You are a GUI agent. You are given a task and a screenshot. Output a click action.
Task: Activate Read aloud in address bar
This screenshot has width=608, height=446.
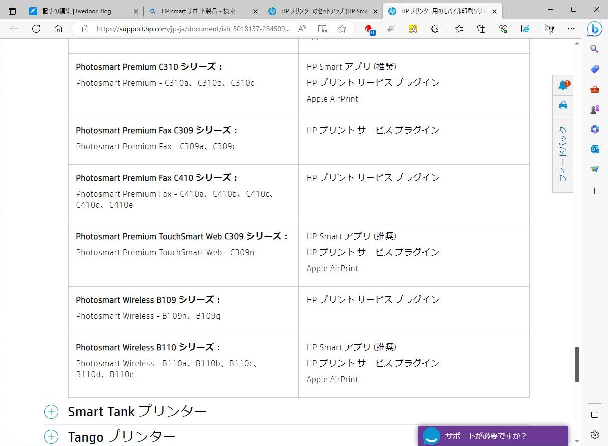tap(302, 29)
